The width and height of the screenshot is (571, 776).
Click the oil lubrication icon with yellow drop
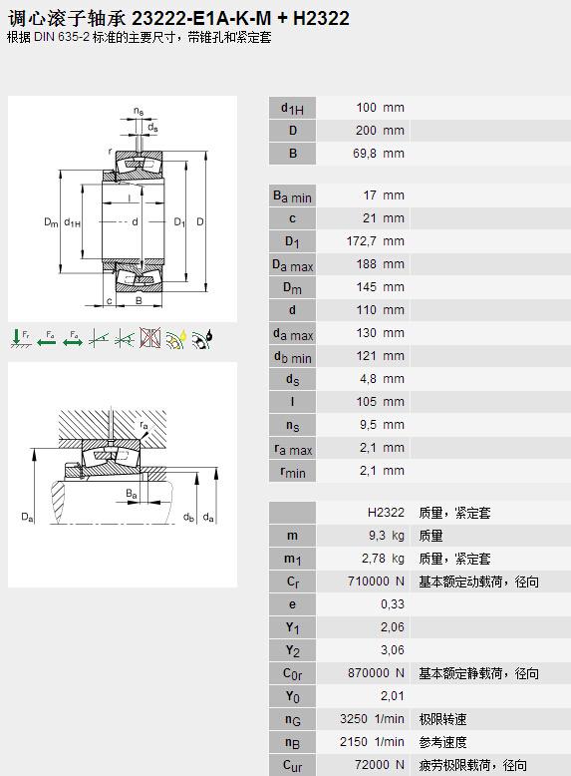click(x=176, y=338)
